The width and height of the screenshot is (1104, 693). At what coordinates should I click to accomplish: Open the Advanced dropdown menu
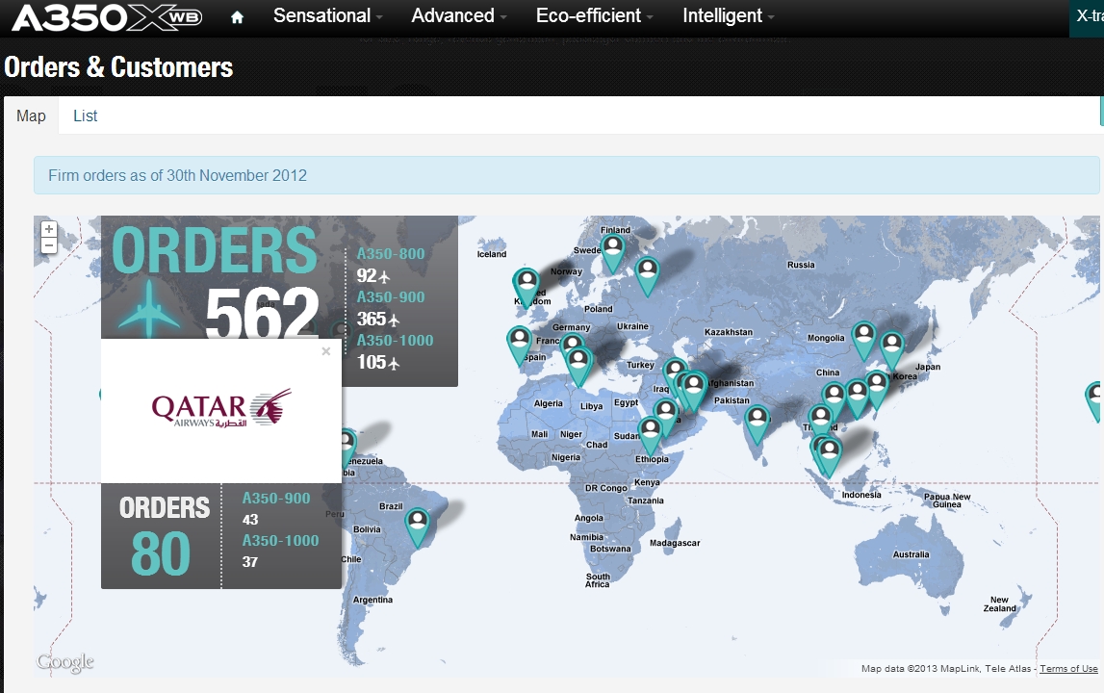459,15
